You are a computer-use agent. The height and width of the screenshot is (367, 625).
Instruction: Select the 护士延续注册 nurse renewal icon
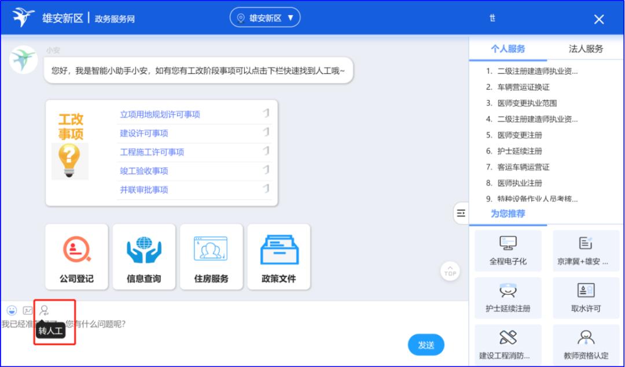click(509, 298)
